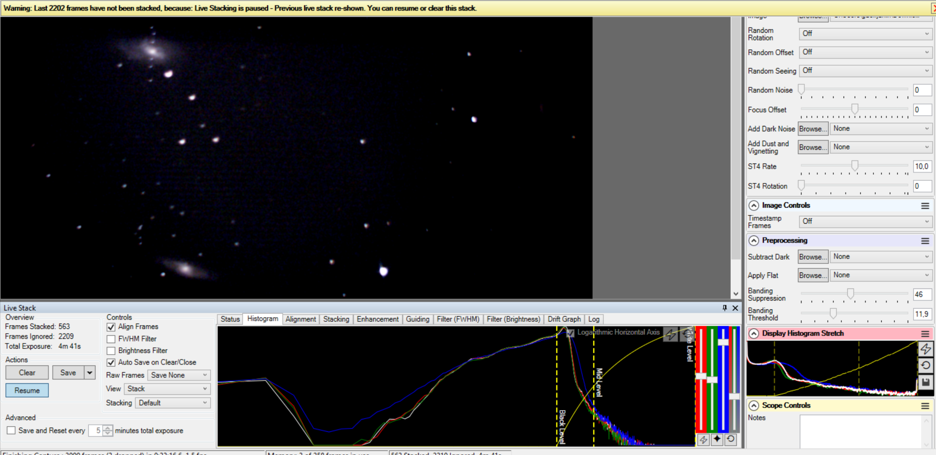Viewport: 936px width, 455px height.
Task: Pin the Live Stack panel
Action: [725, 308]
